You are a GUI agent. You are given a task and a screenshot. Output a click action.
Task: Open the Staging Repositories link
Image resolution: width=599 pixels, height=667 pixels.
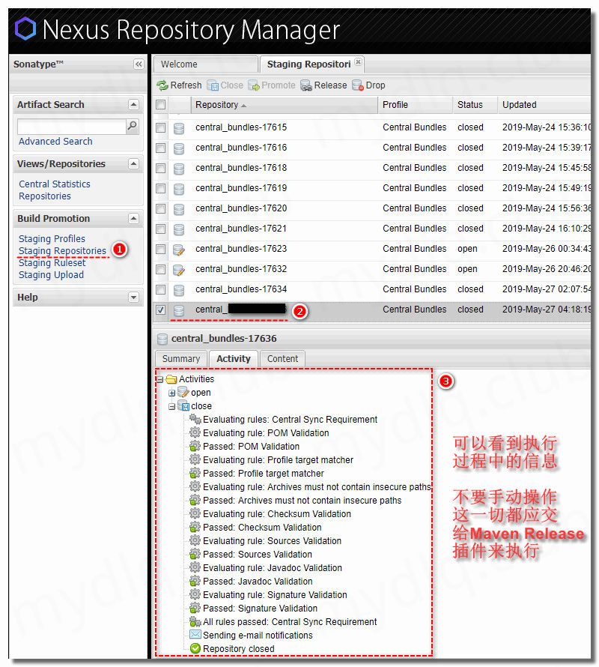(x=62, y=251)
